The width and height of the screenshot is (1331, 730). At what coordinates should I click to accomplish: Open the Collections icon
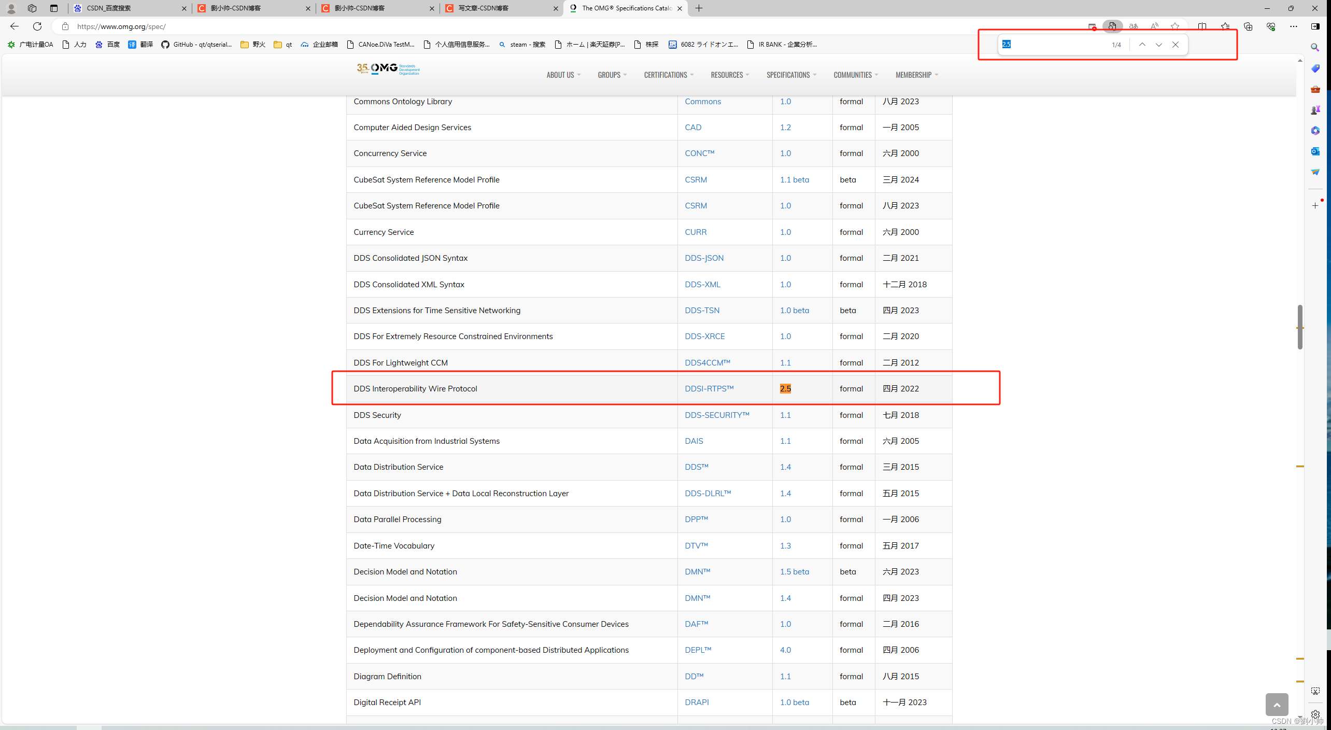[1248, 26]
